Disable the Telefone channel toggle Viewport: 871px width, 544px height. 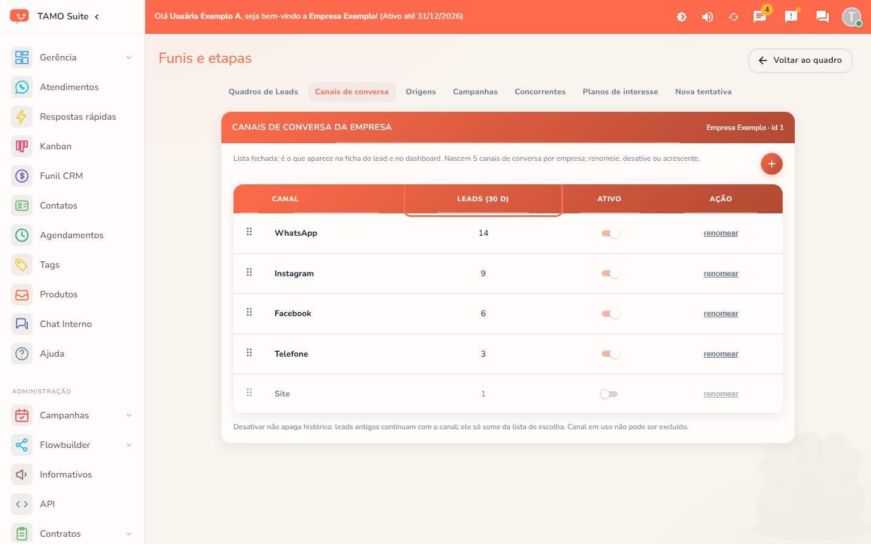point(610,354)
